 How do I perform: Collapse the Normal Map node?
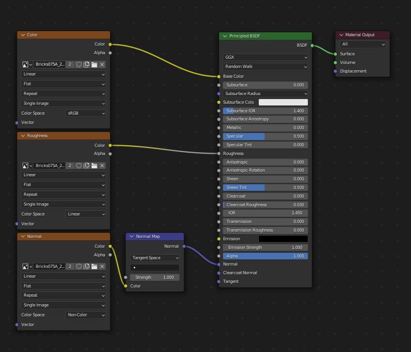(x=131, y=237)
